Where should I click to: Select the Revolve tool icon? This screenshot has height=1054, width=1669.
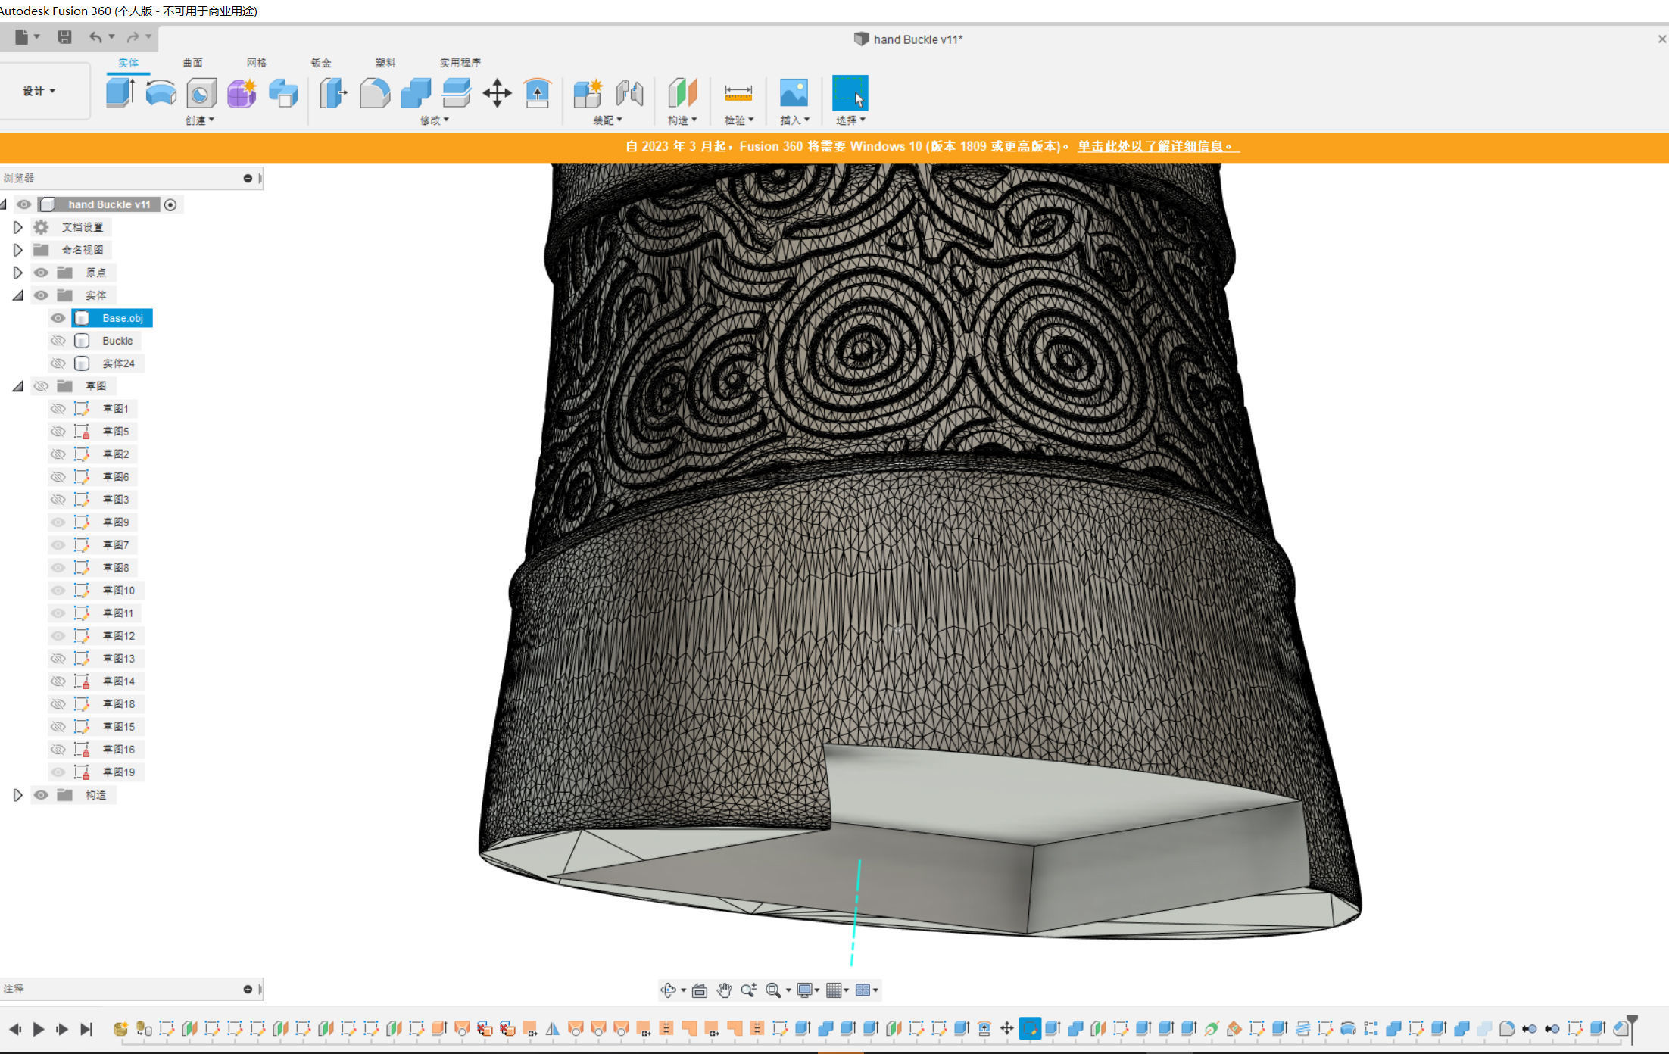click(161, 93)
